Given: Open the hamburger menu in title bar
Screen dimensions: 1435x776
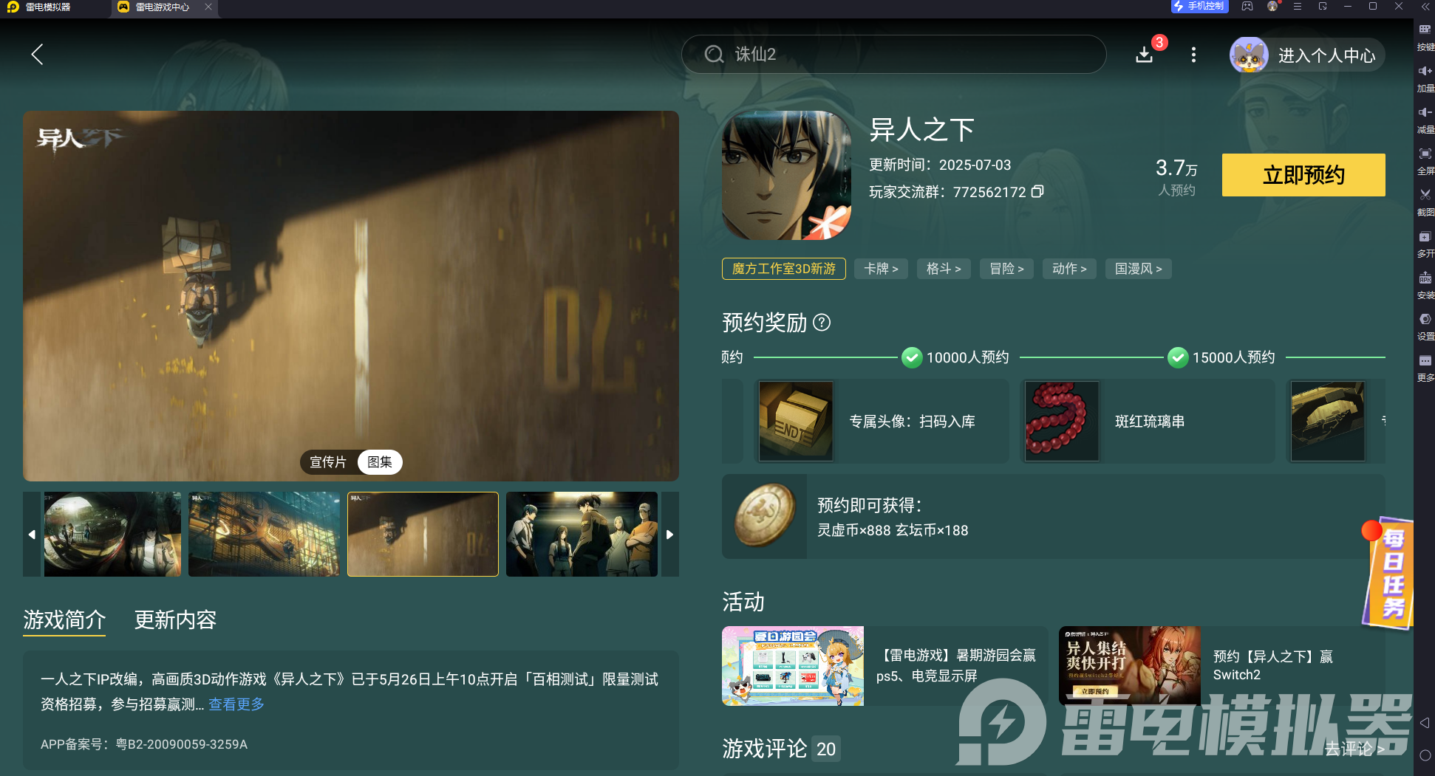Looking at the screenshot, I should coord(1298,7).
